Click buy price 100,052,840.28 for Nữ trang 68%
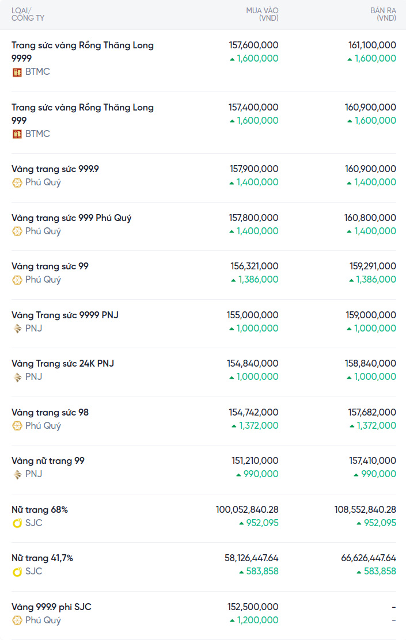Screen dimensions: 406x640 click(x=247, y=510)
